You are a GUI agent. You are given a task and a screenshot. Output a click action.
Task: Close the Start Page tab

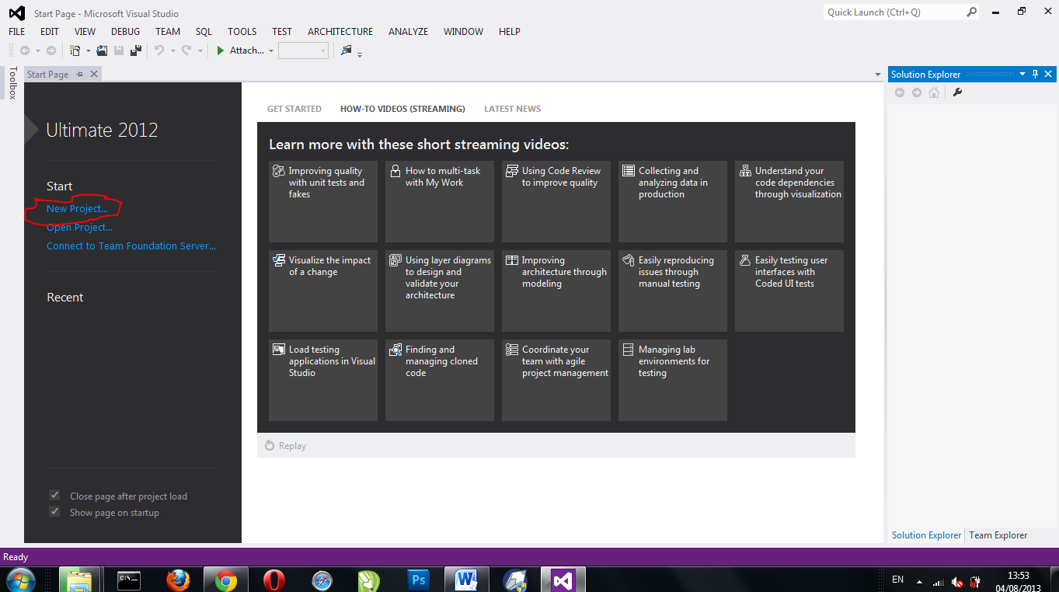click(x=94, y=74)
